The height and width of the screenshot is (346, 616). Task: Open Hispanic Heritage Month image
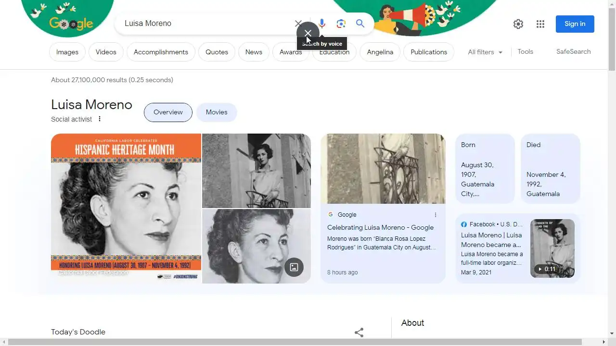[x=126, y=208]
